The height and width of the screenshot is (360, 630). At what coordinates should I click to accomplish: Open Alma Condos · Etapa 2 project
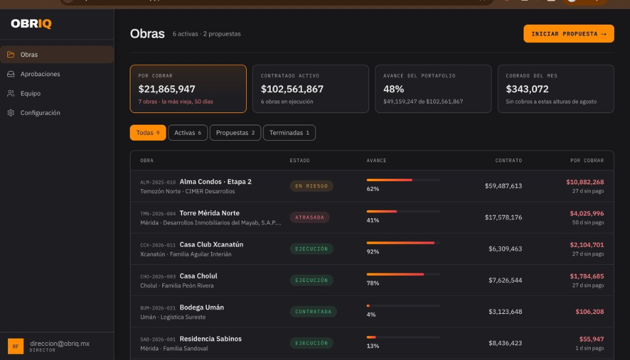click(215, 182)
